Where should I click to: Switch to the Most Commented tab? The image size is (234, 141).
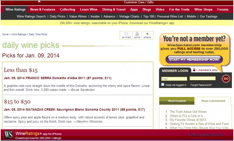(213, 101)
